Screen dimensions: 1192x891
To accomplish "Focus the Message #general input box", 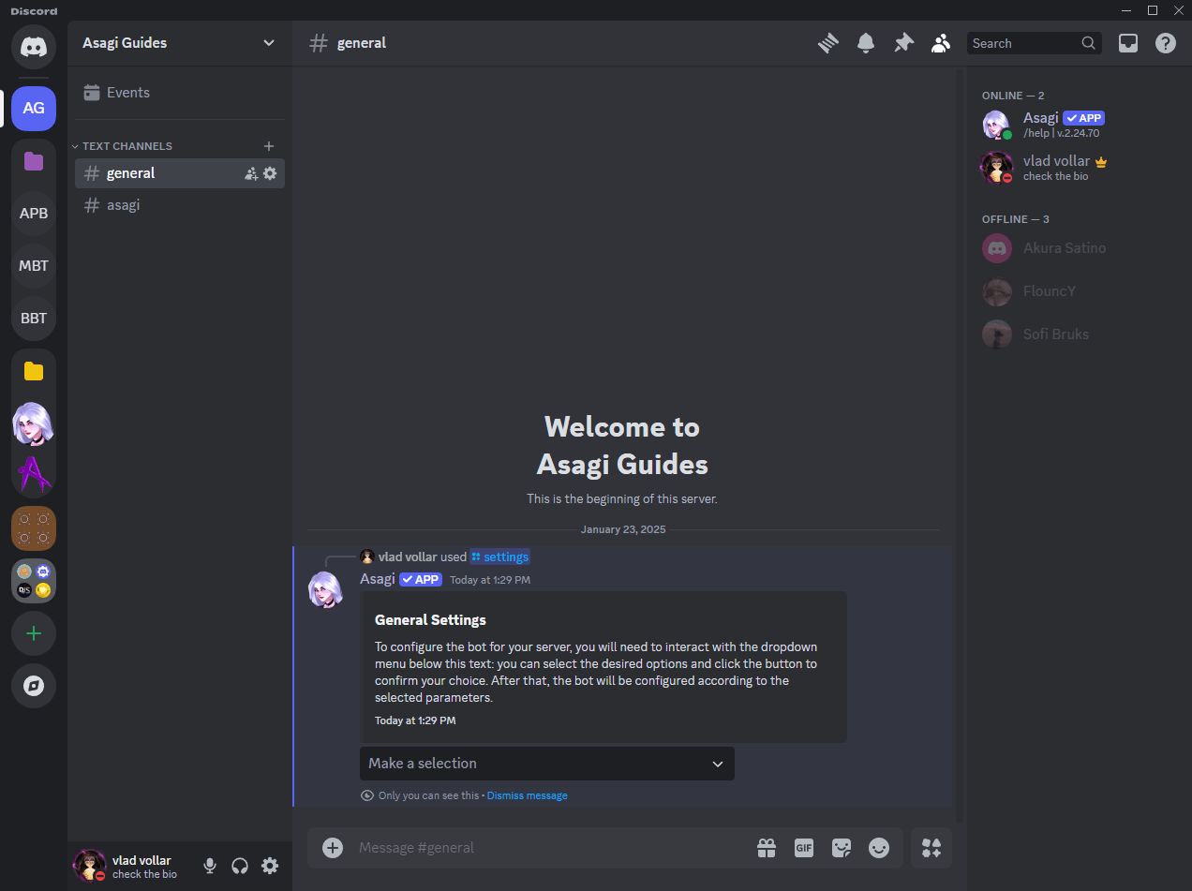I will click(x=553, y=848).
